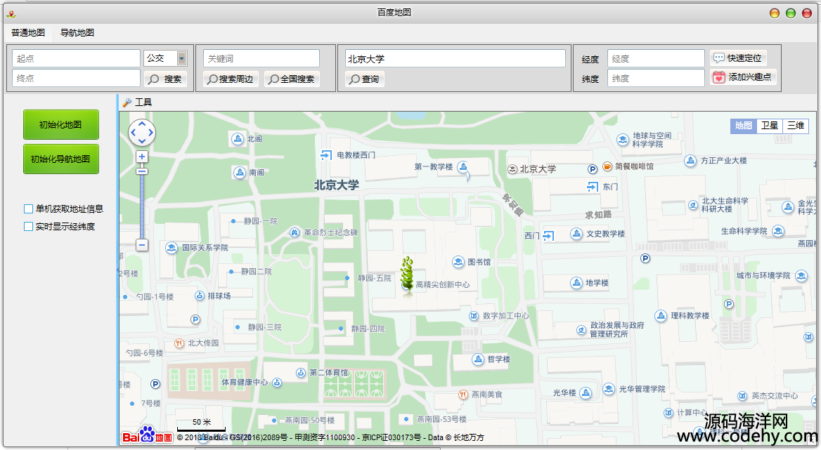
Task: Click the 终点 destination input field
Action: pos(76,78)
